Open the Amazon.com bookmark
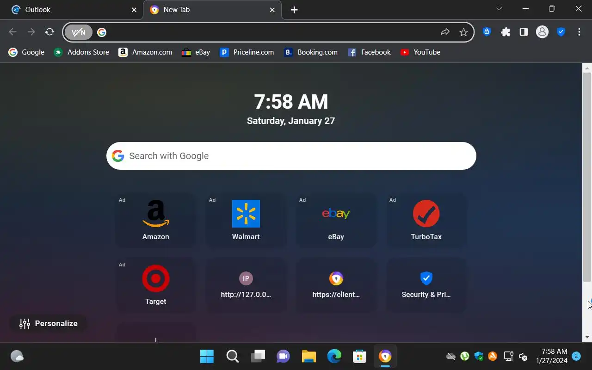This screenshot has height=370, width=592. point(145,52)
